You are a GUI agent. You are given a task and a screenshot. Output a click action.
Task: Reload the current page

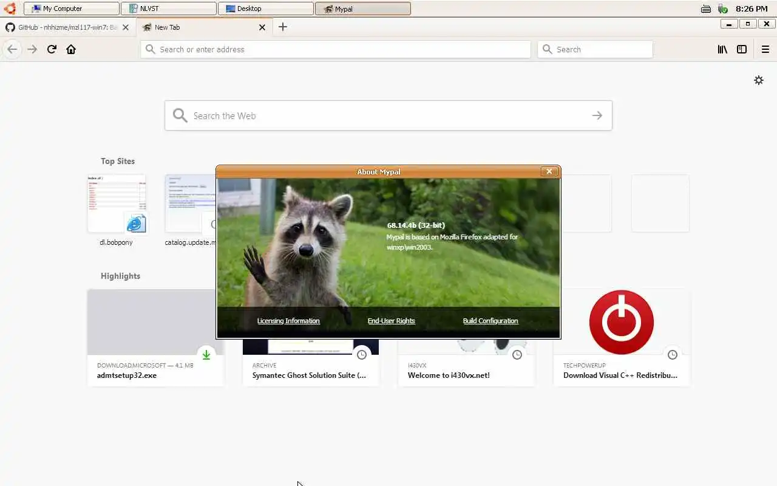point(52,49)
